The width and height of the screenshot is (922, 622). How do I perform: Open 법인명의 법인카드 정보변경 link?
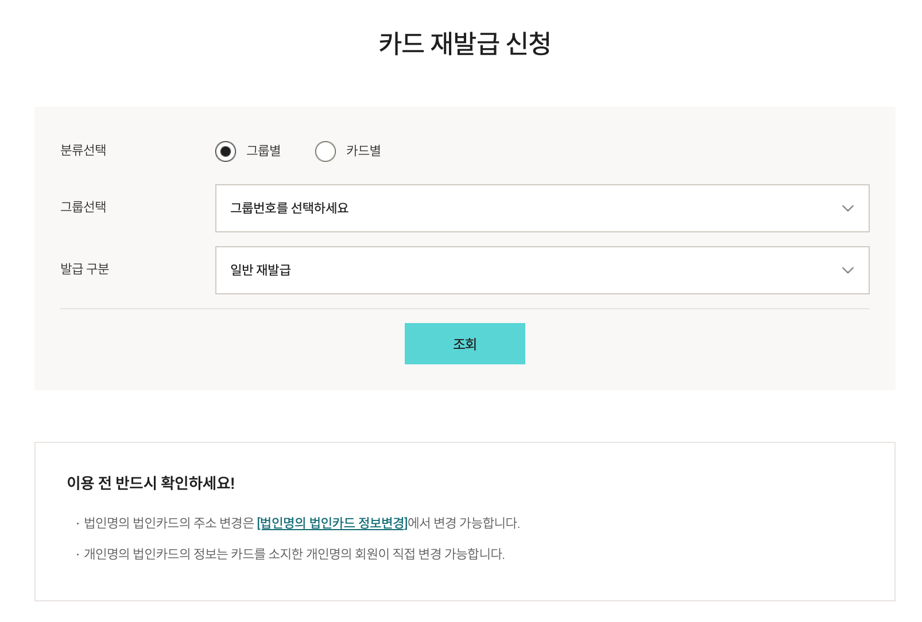332,523
